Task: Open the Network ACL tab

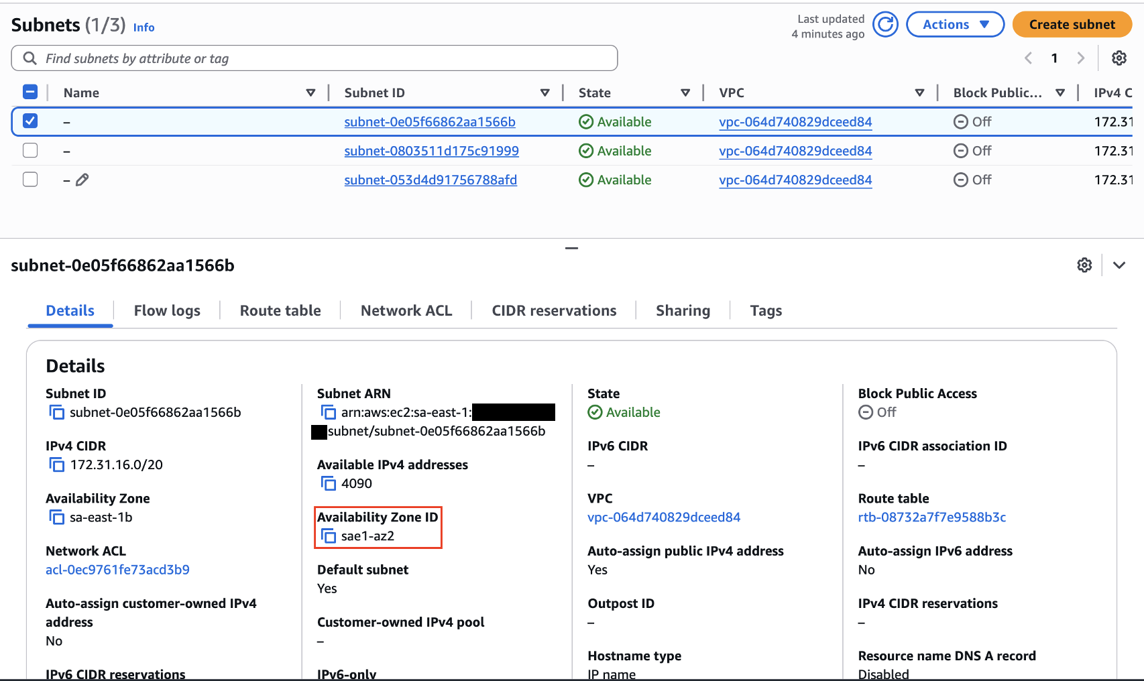Action: click(406, 310)
